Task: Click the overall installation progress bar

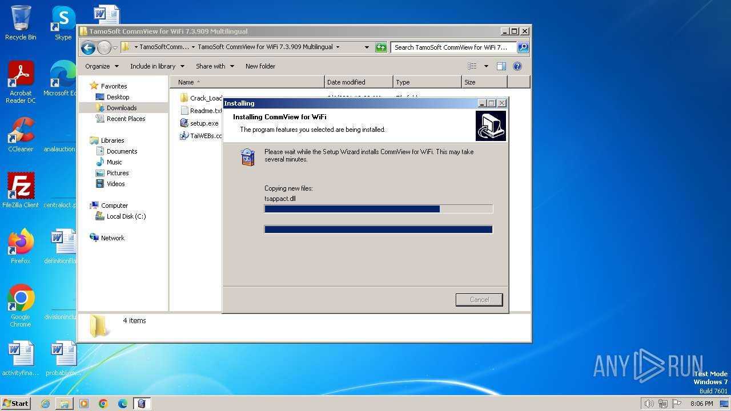Action: click(x=379, y=229)
